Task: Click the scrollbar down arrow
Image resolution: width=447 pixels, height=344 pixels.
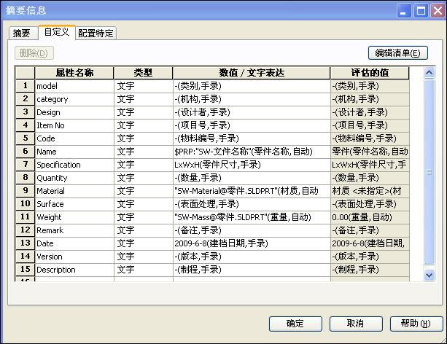Action: (x=429, y=275)
